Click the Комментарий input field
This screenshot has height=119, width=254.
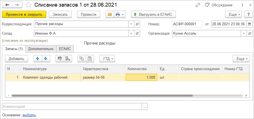coord(72,107)
